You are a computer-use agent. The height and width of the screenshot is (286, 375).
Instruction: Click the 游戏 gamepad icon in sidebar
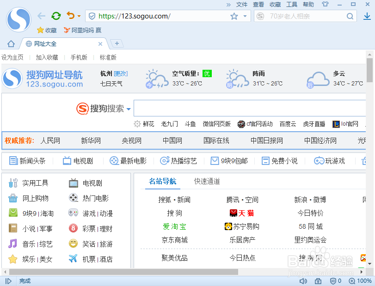[73, 213]
